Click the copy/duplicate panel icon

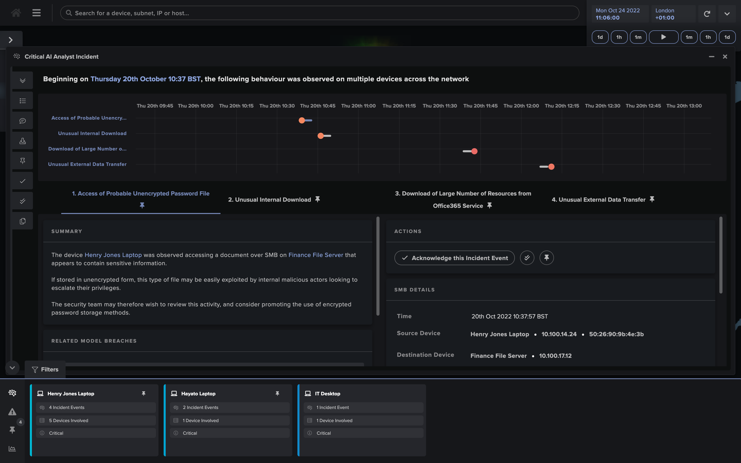[x=22, y=221]
